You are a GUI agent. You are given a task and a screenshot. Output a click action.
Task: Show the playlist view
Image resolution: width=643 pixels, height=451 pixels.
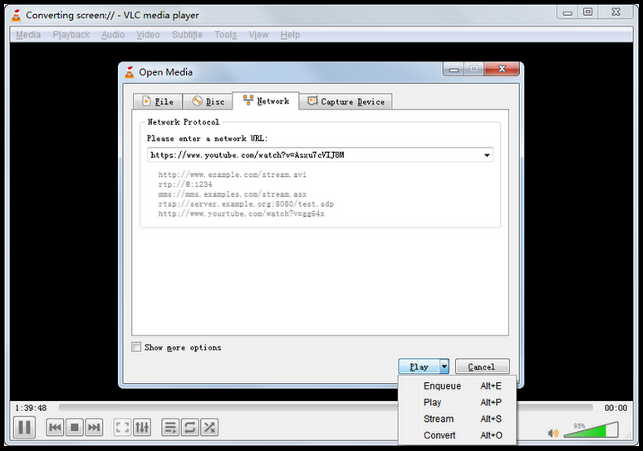[x=170, y=428]
